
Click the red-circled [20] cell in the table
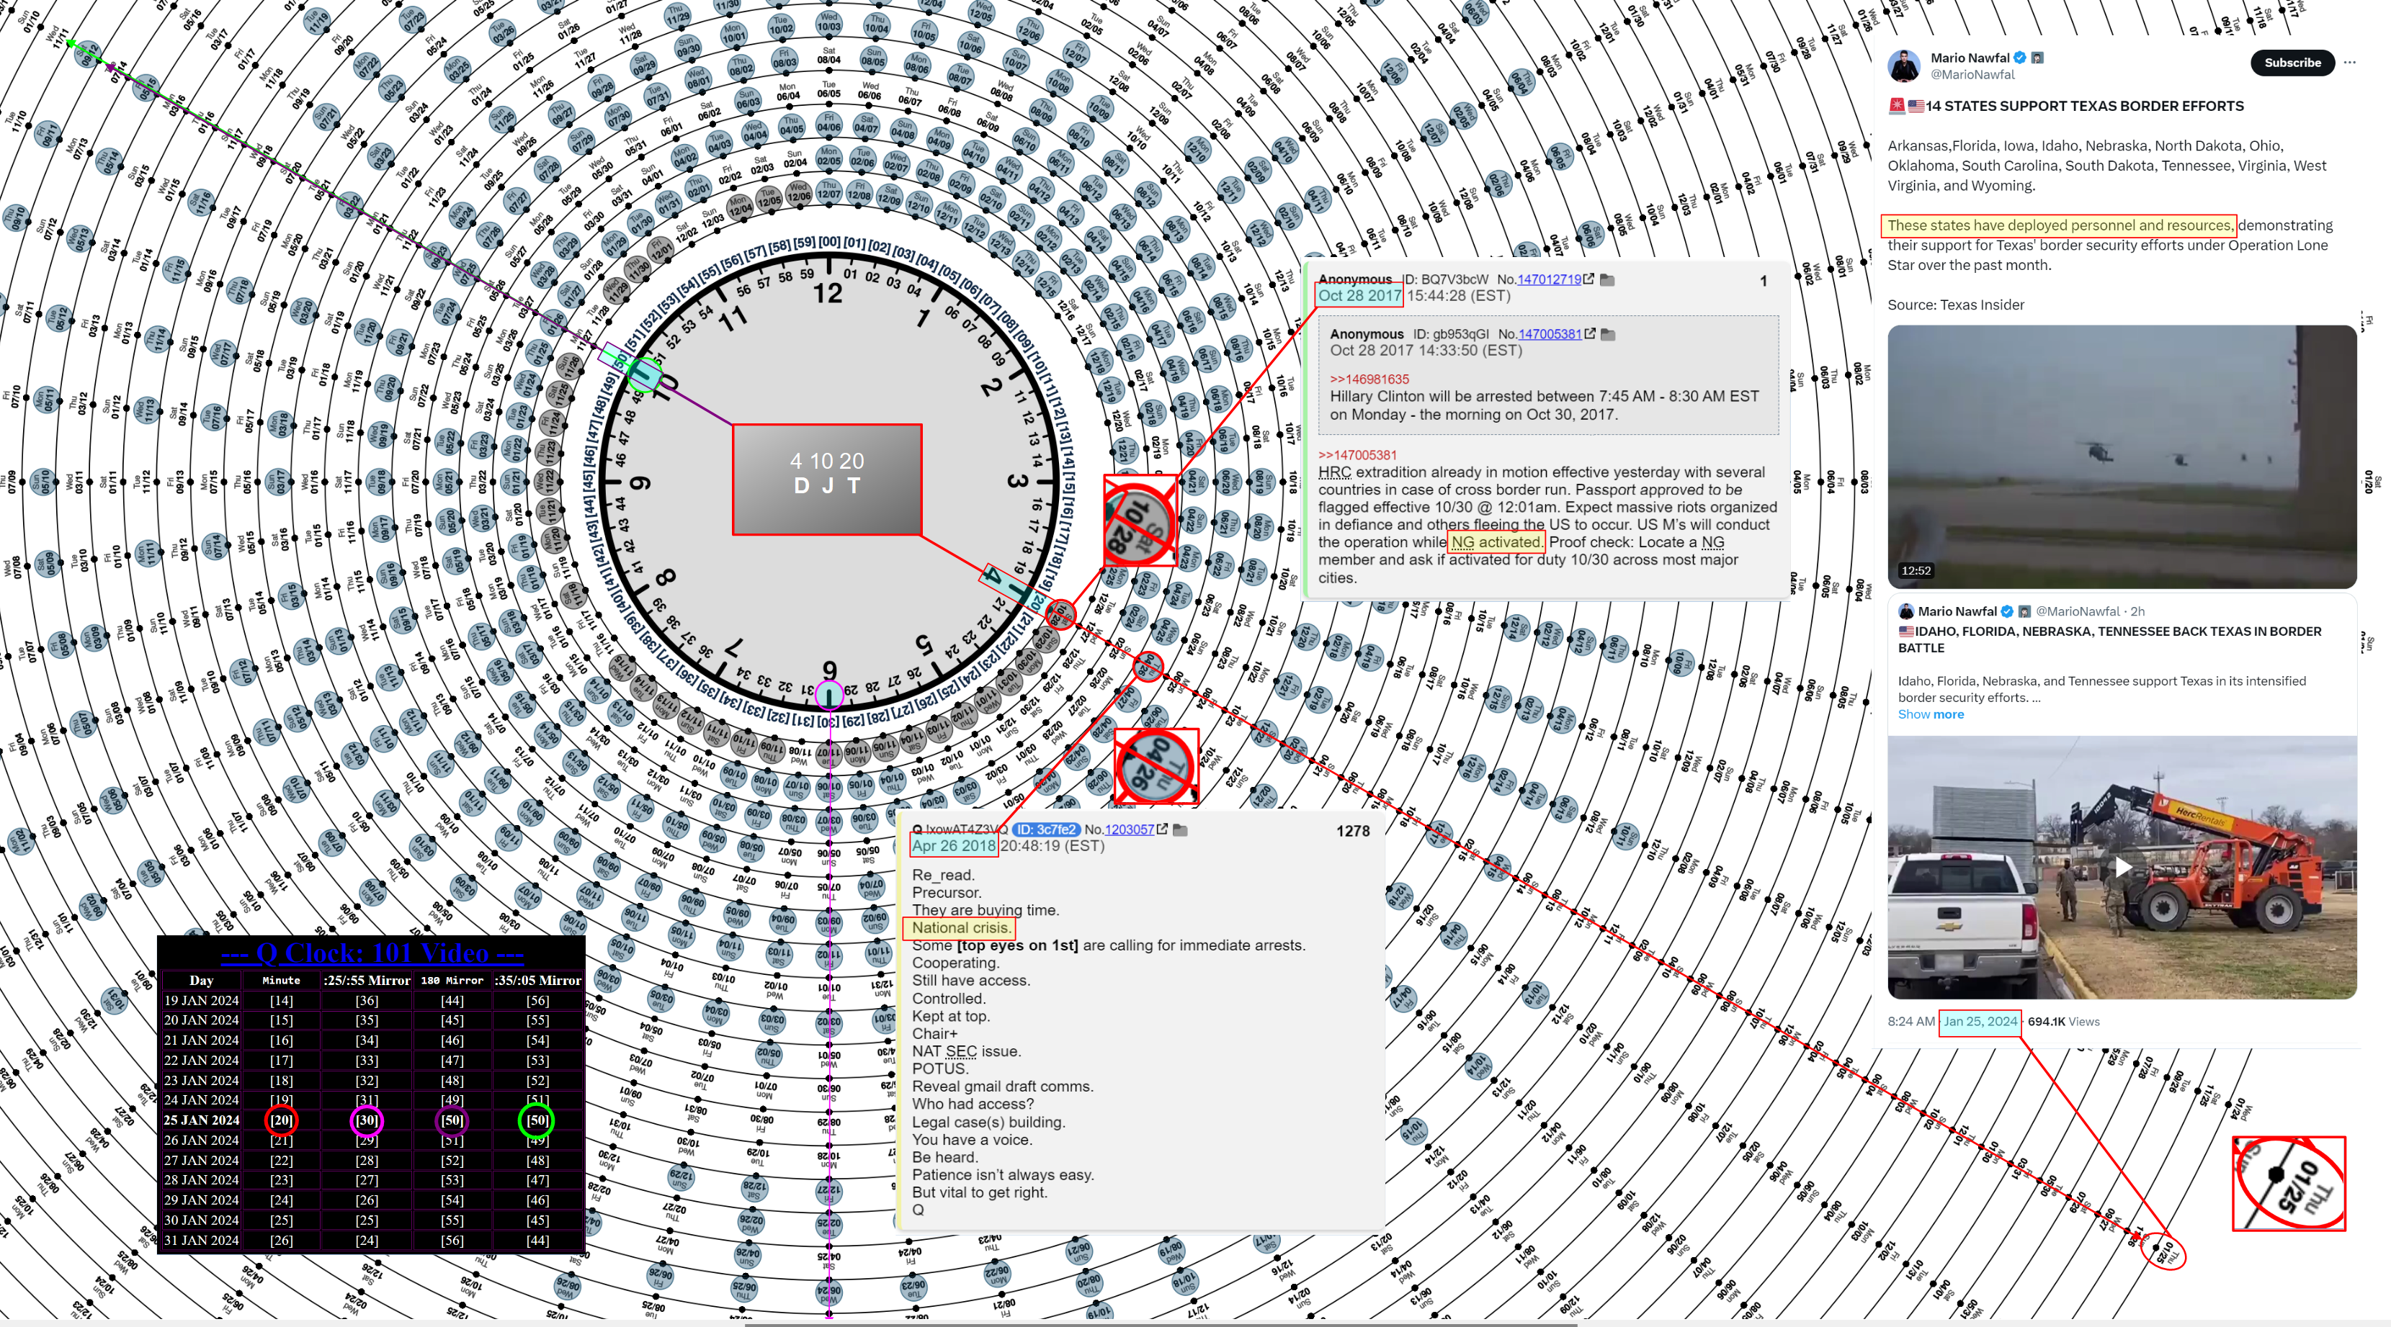tap(281, 1120)
